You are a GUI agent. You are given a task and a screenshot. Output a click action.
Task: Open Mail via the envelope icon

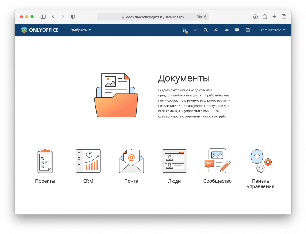coord(226,30)
